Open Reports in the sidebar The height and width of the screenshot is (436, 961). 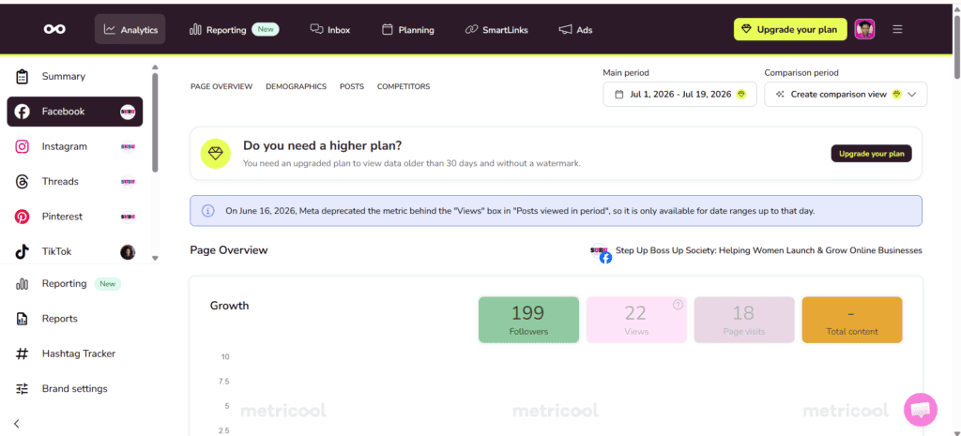(75, 319)
